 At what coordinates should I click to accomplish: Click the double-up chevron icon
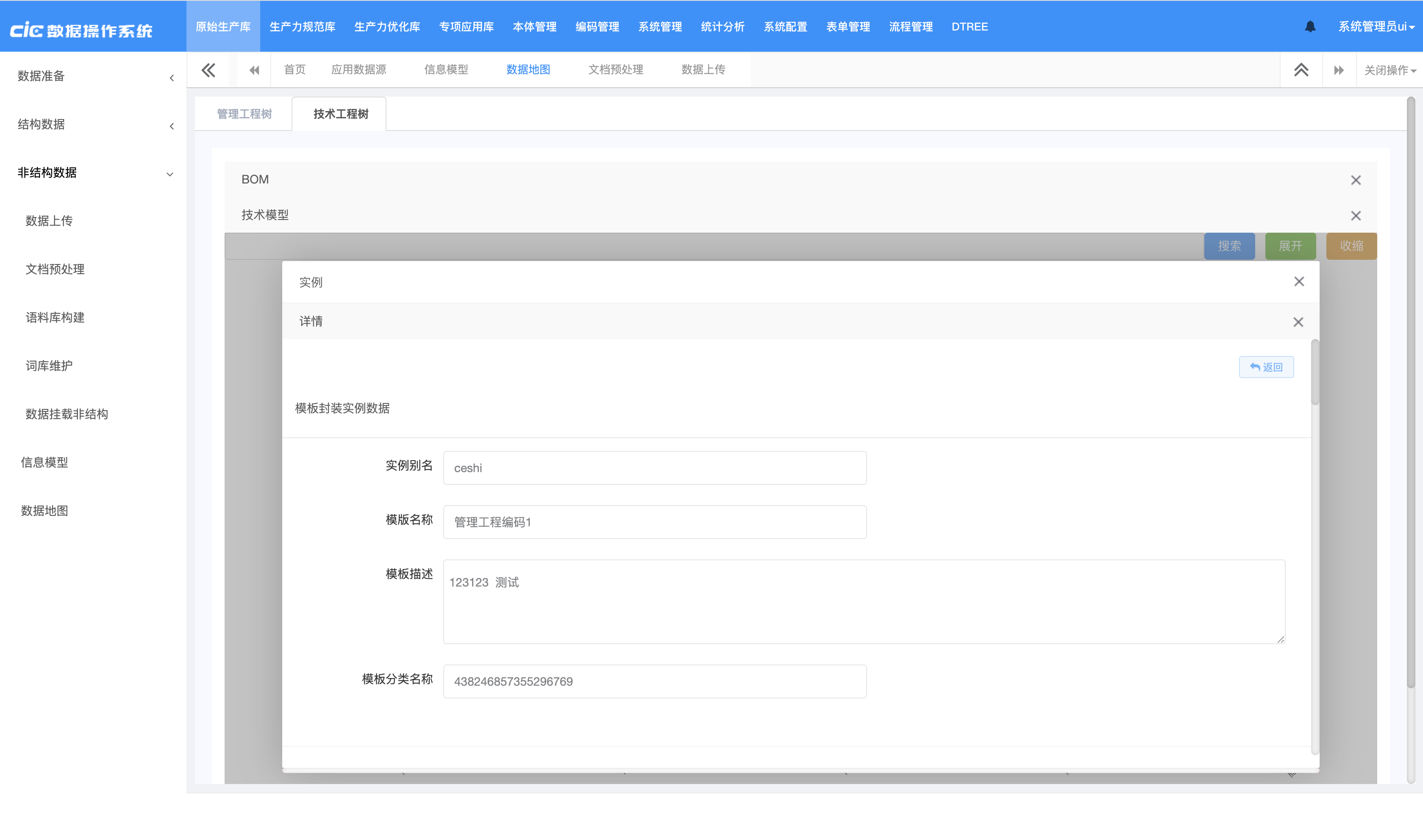[x=1301, y=70]
